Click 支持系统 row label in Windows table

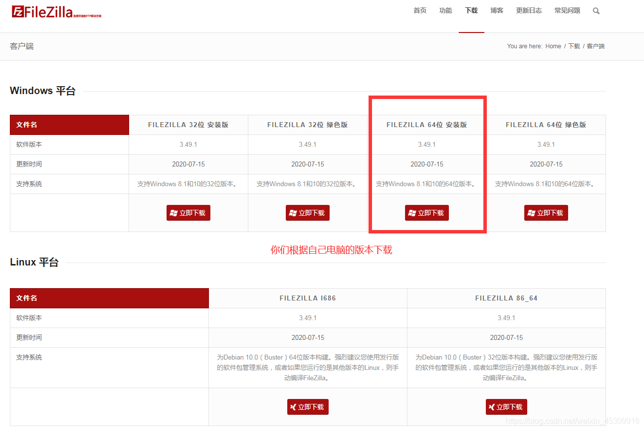tap(29, 184)
